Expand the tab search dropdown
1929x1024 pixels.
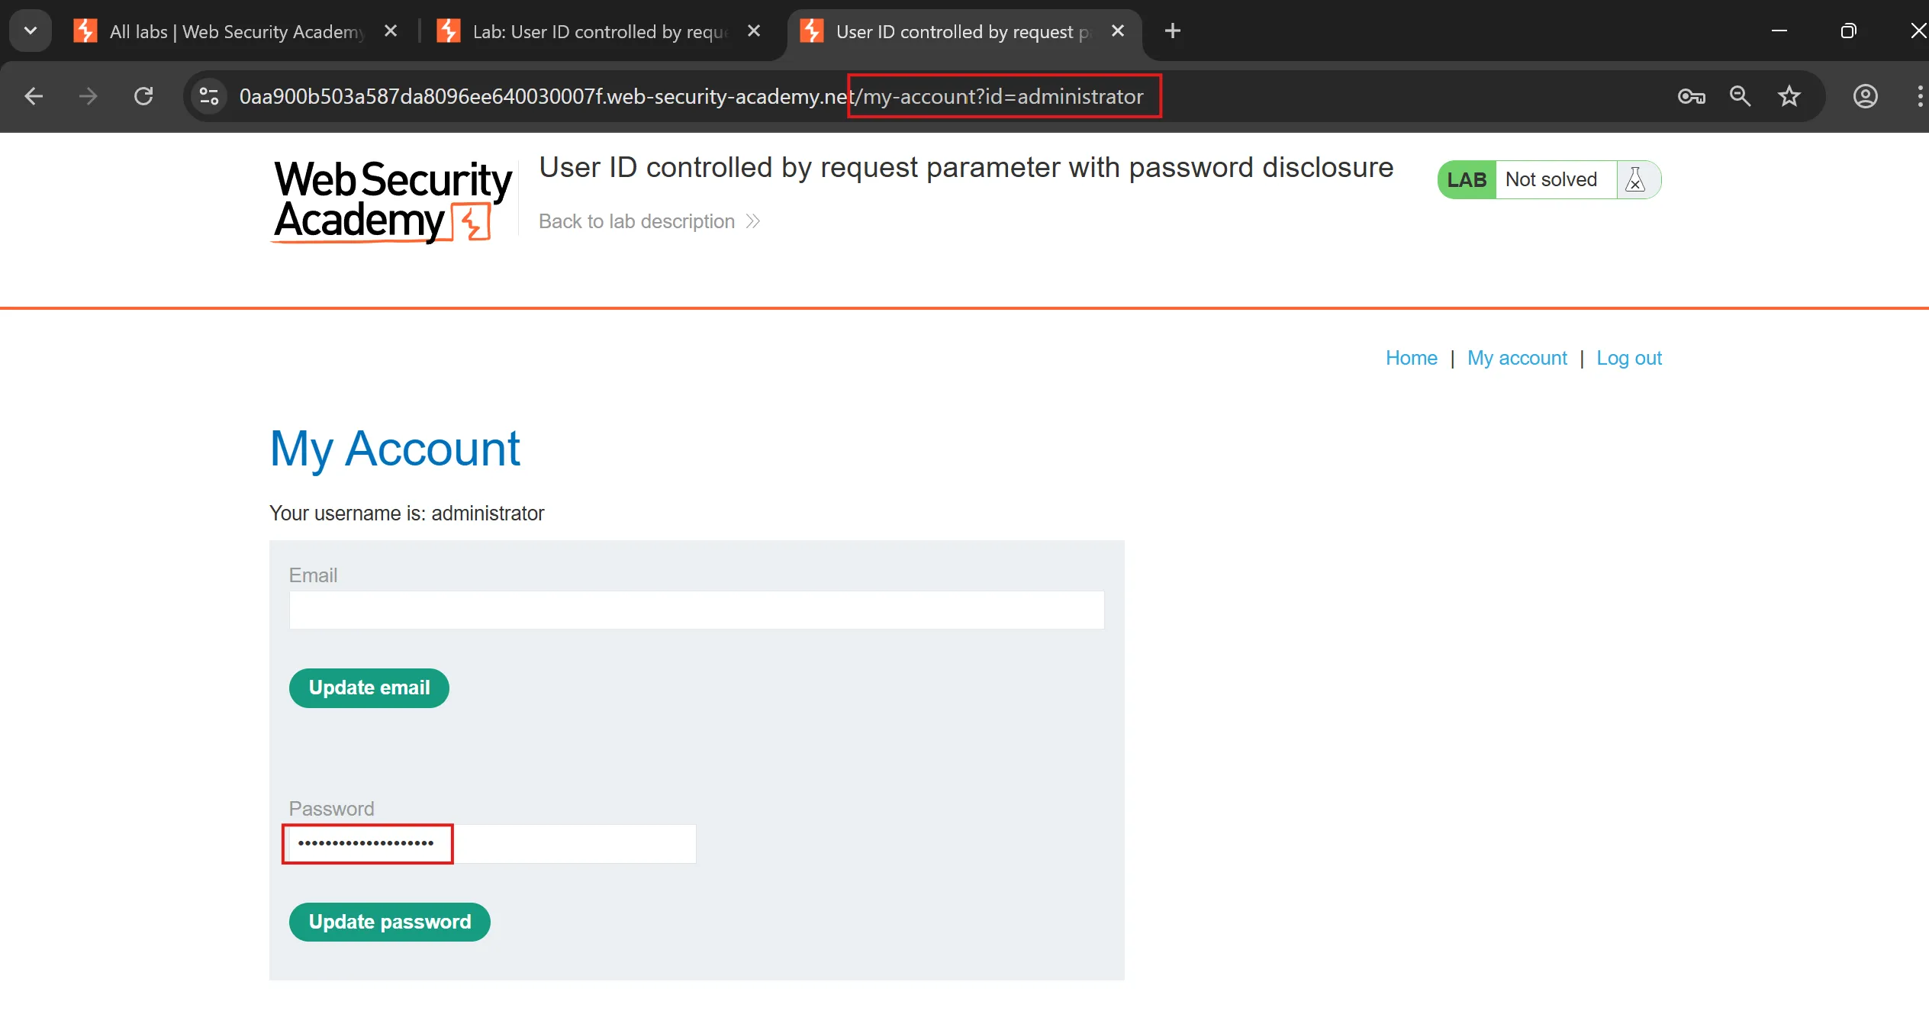pyautogui.click(x=31, y=31)
